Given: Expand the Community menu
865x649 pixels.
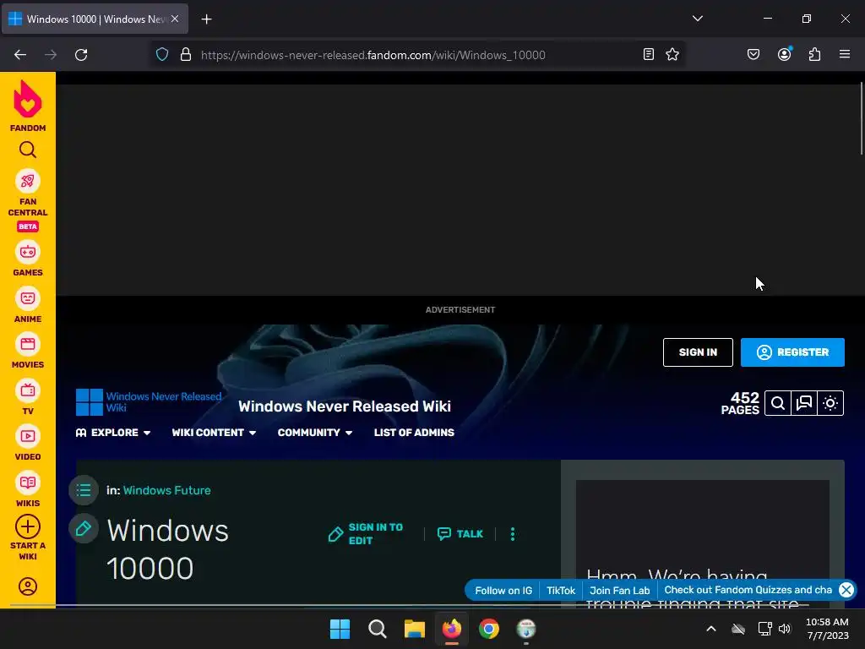Looking at the screenshot, I should (315, 433).
